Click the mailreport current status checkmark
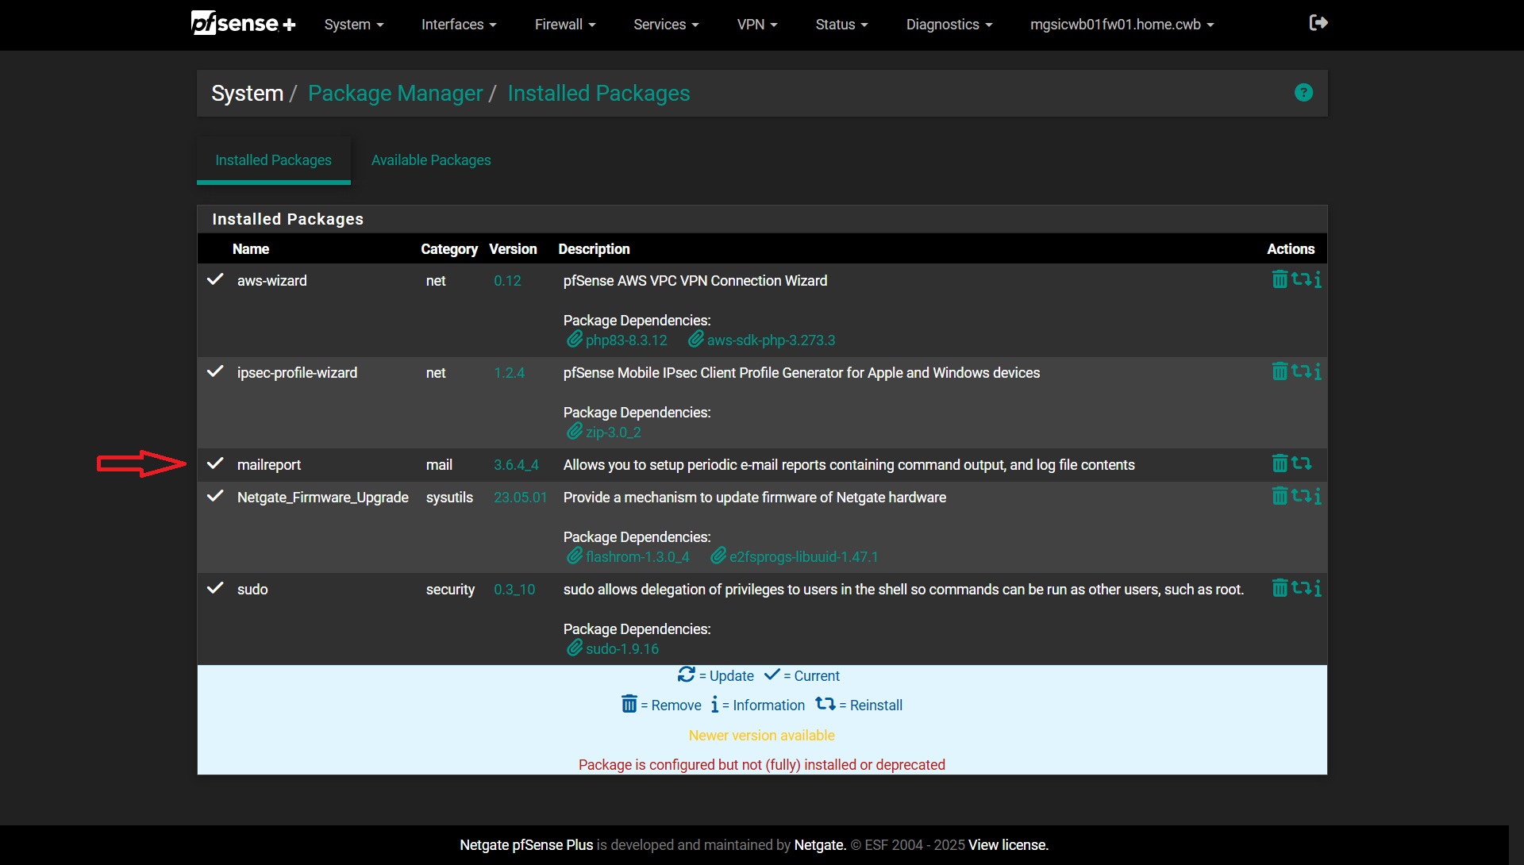This screenshot has width=1524, height=865. click(215, 463)
